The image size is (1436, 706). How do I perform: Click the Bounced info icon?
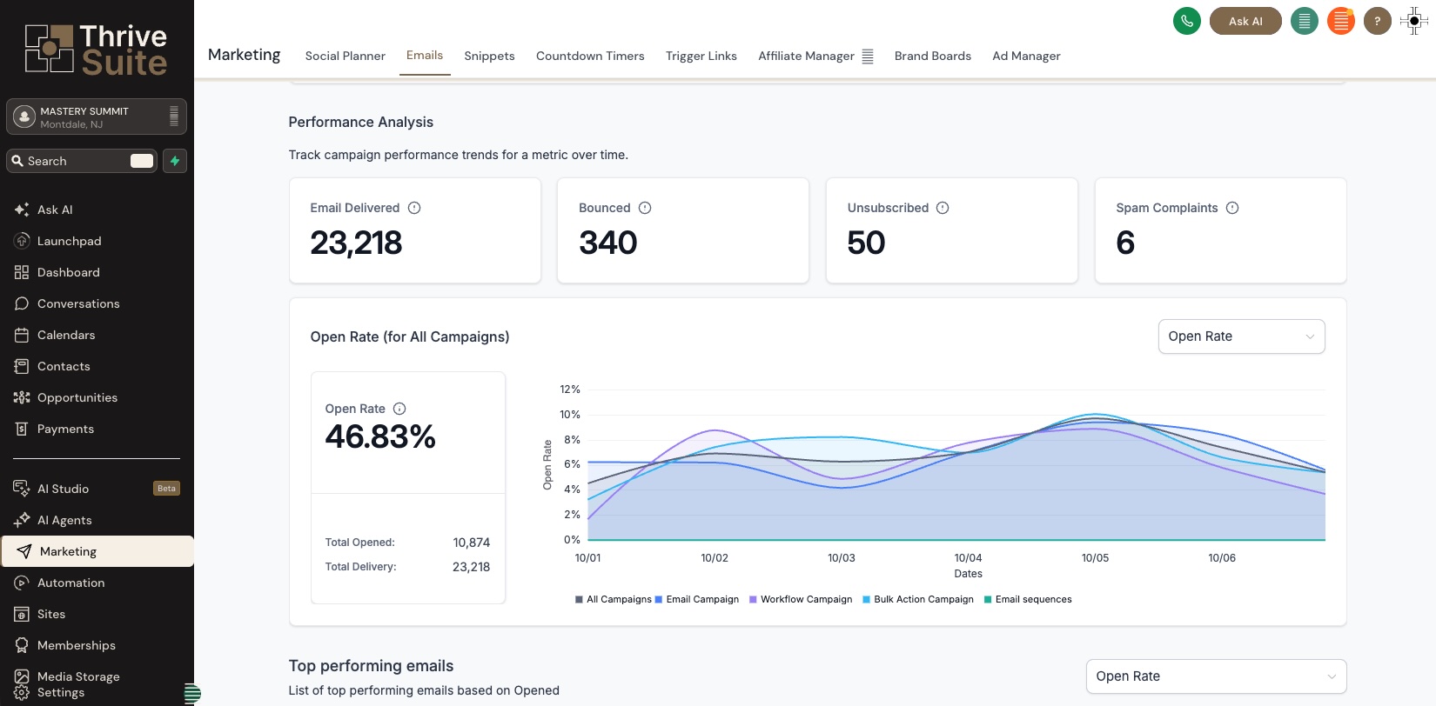(x=645, y=208)
